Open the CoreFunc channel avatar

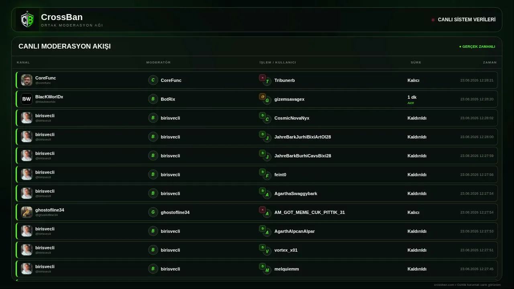pos(27,80)
